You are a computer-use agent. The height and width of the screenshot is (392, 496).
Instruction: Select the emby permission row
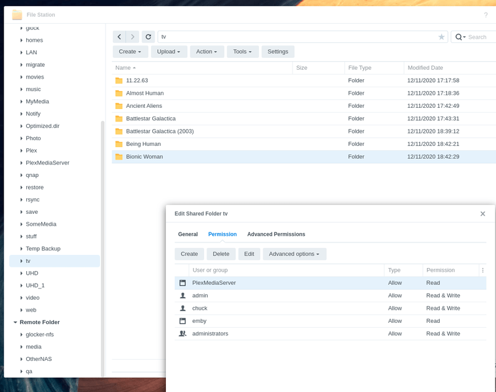[330, 321]
